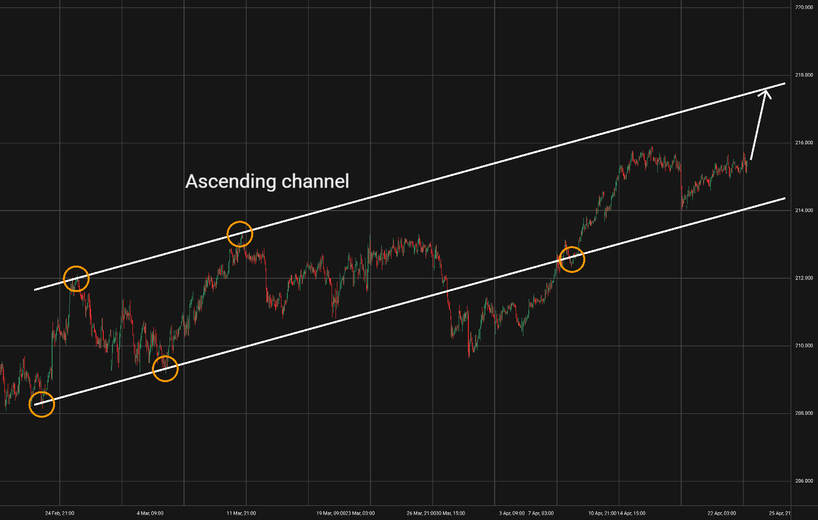Click the "11 Mar, 21:00" date label
The image size is (818, 520).
(241, 513)
